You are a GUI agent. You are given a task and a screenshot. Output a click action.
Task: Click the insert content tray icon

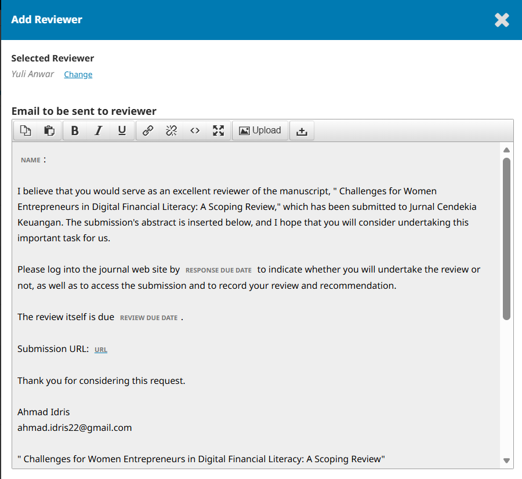(x=302, y=131)
